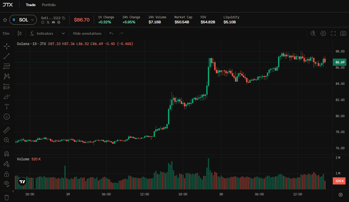Select the trend line drawing tool
349x202 pixels.
coord(7,56)
